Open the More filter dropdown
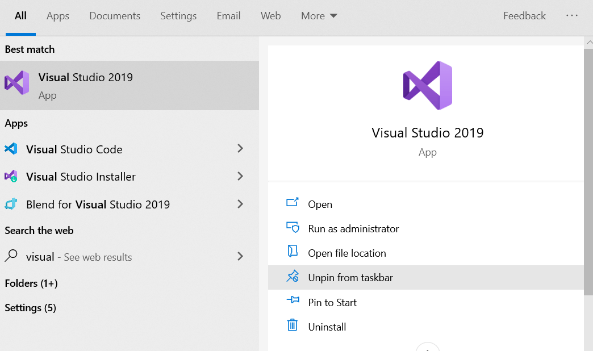This screenshot has width=593, height=351. coord(319,16)
